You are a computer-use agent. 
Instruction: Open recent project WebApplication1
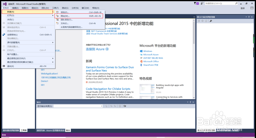point(49,73)
